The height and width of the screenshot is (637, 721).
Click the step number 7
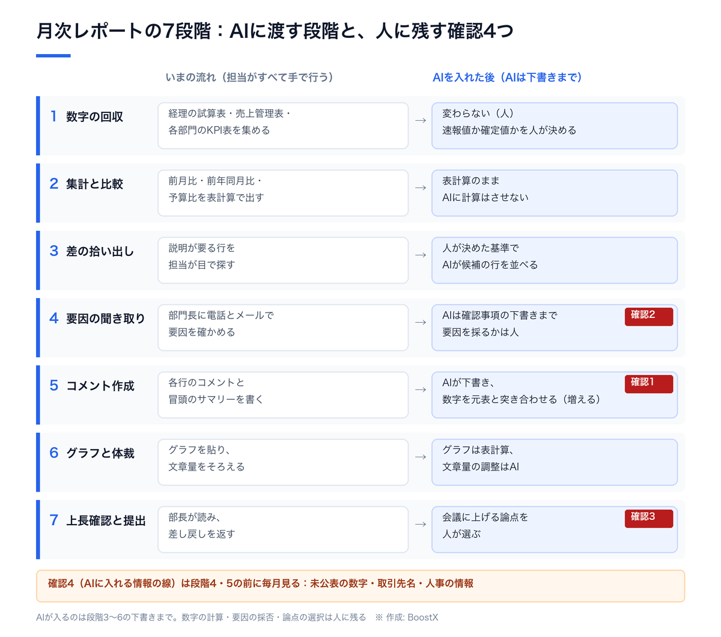[x=53, y=520]
